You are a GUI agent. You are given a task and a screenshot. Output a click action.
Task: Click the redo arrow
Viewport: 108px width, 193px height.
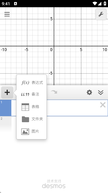click(54, 92)
